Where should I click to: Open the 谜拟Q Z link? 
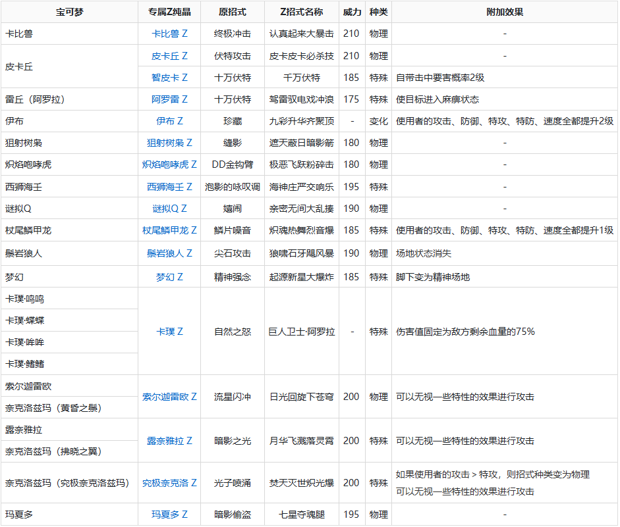coord(169,209)
